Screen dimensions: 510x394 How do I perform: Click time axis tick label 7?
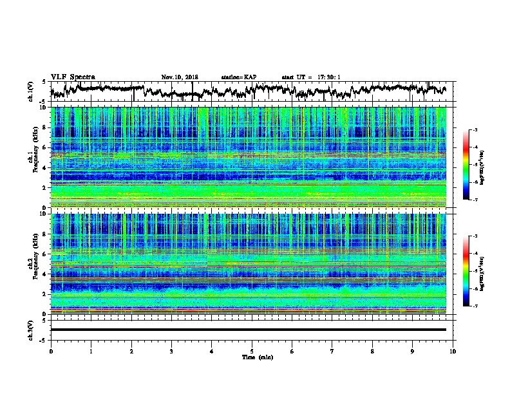point(332,352)
